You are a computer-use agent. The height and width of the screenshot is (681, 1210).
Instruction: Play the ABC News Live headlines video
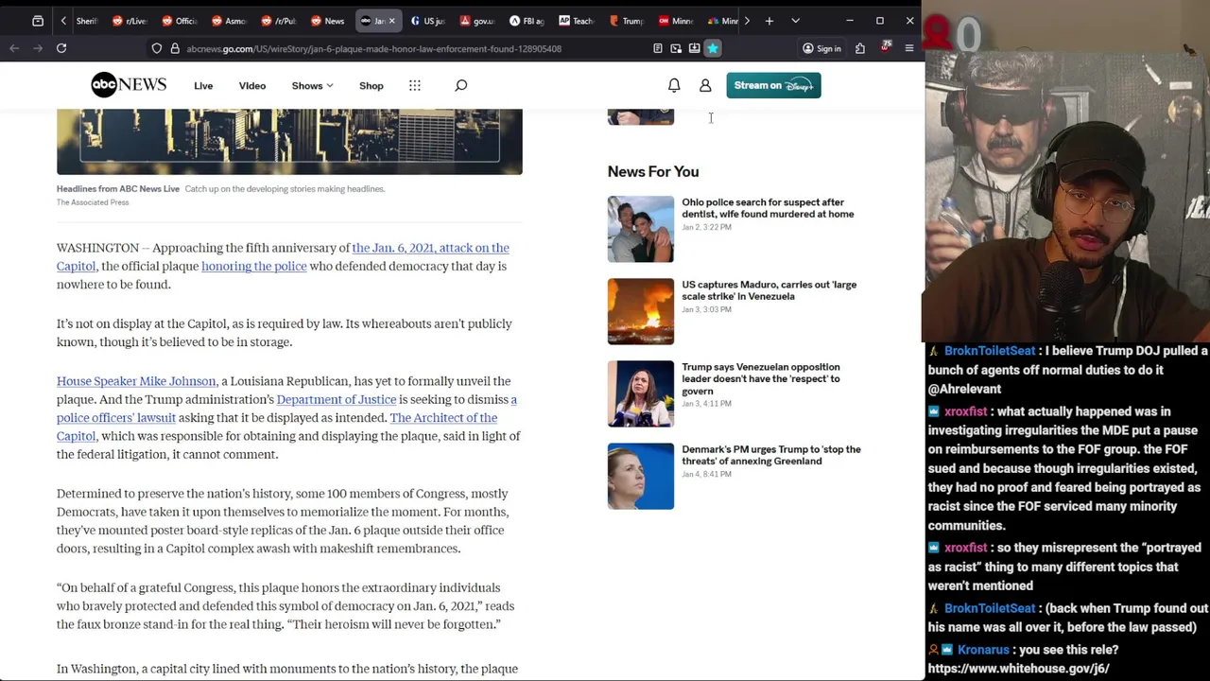289,142
